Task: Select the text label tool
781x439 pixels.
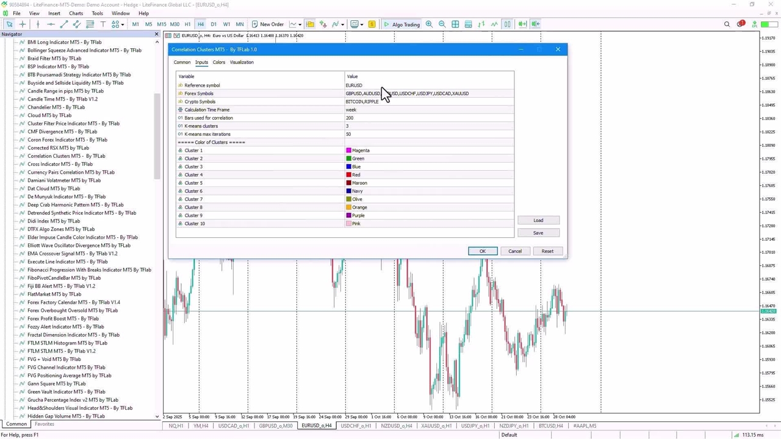Action: coord(103,24)
